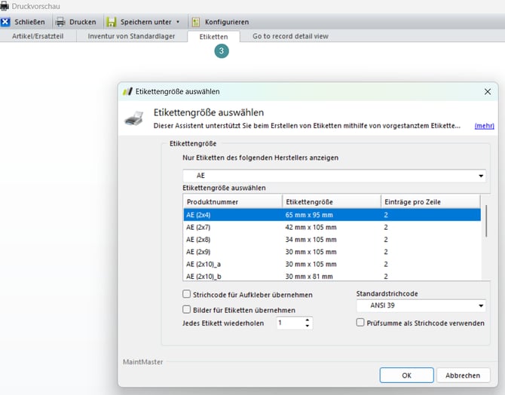Open the Speichern unter dropdown arrow
The image size is (505, 395).
click(x=178, y=22)
